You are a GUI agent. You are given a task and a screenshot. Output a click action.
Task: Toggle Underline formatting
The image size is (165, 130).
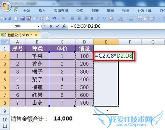pyautogui.click(x=104, y=18)
